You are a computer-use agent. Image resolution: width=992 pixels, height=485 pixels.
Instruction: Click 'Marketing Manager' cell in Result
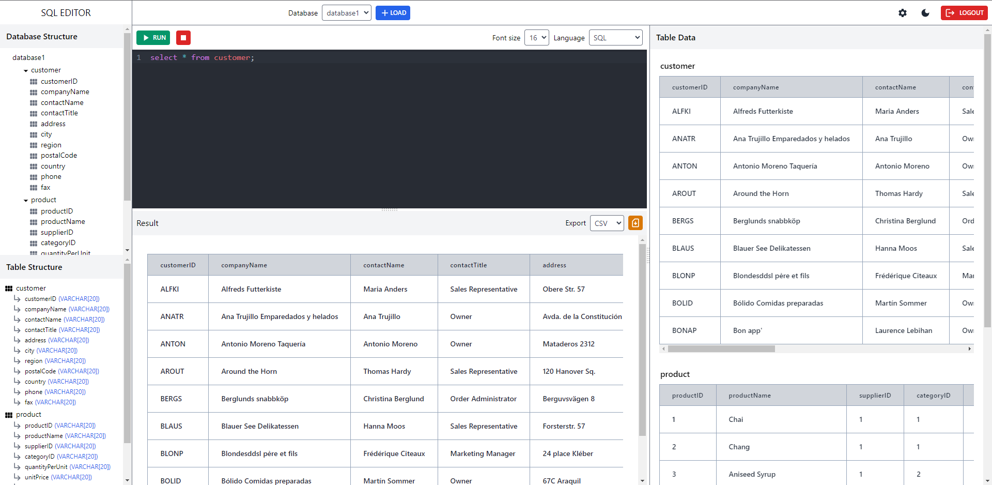pos(483,453)
